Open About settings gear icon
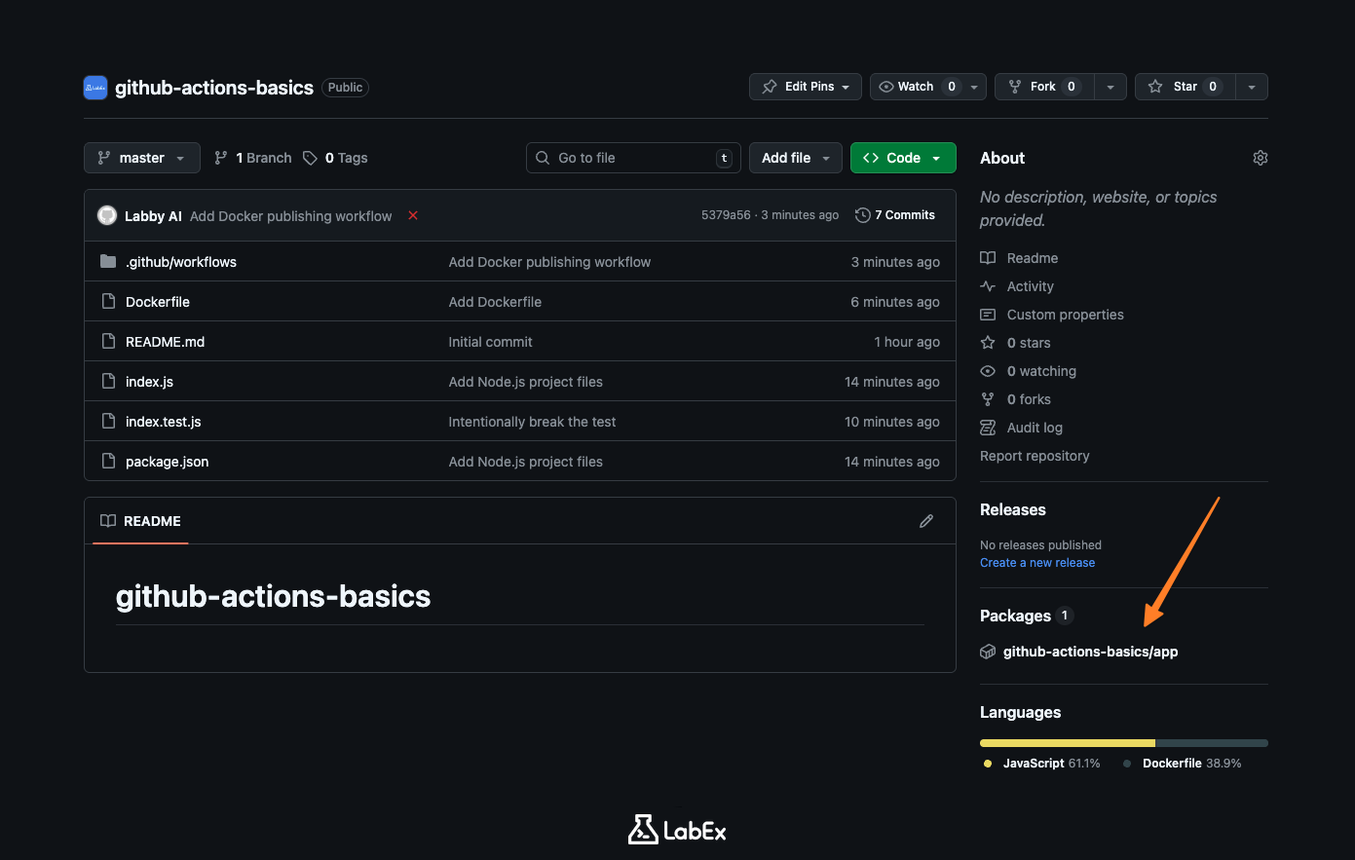1355x860 pixels. click(x=1261, y=158)
